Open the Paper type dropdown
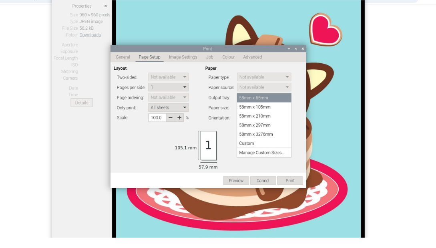Screen dimensions: 436x248 point(264,77)
